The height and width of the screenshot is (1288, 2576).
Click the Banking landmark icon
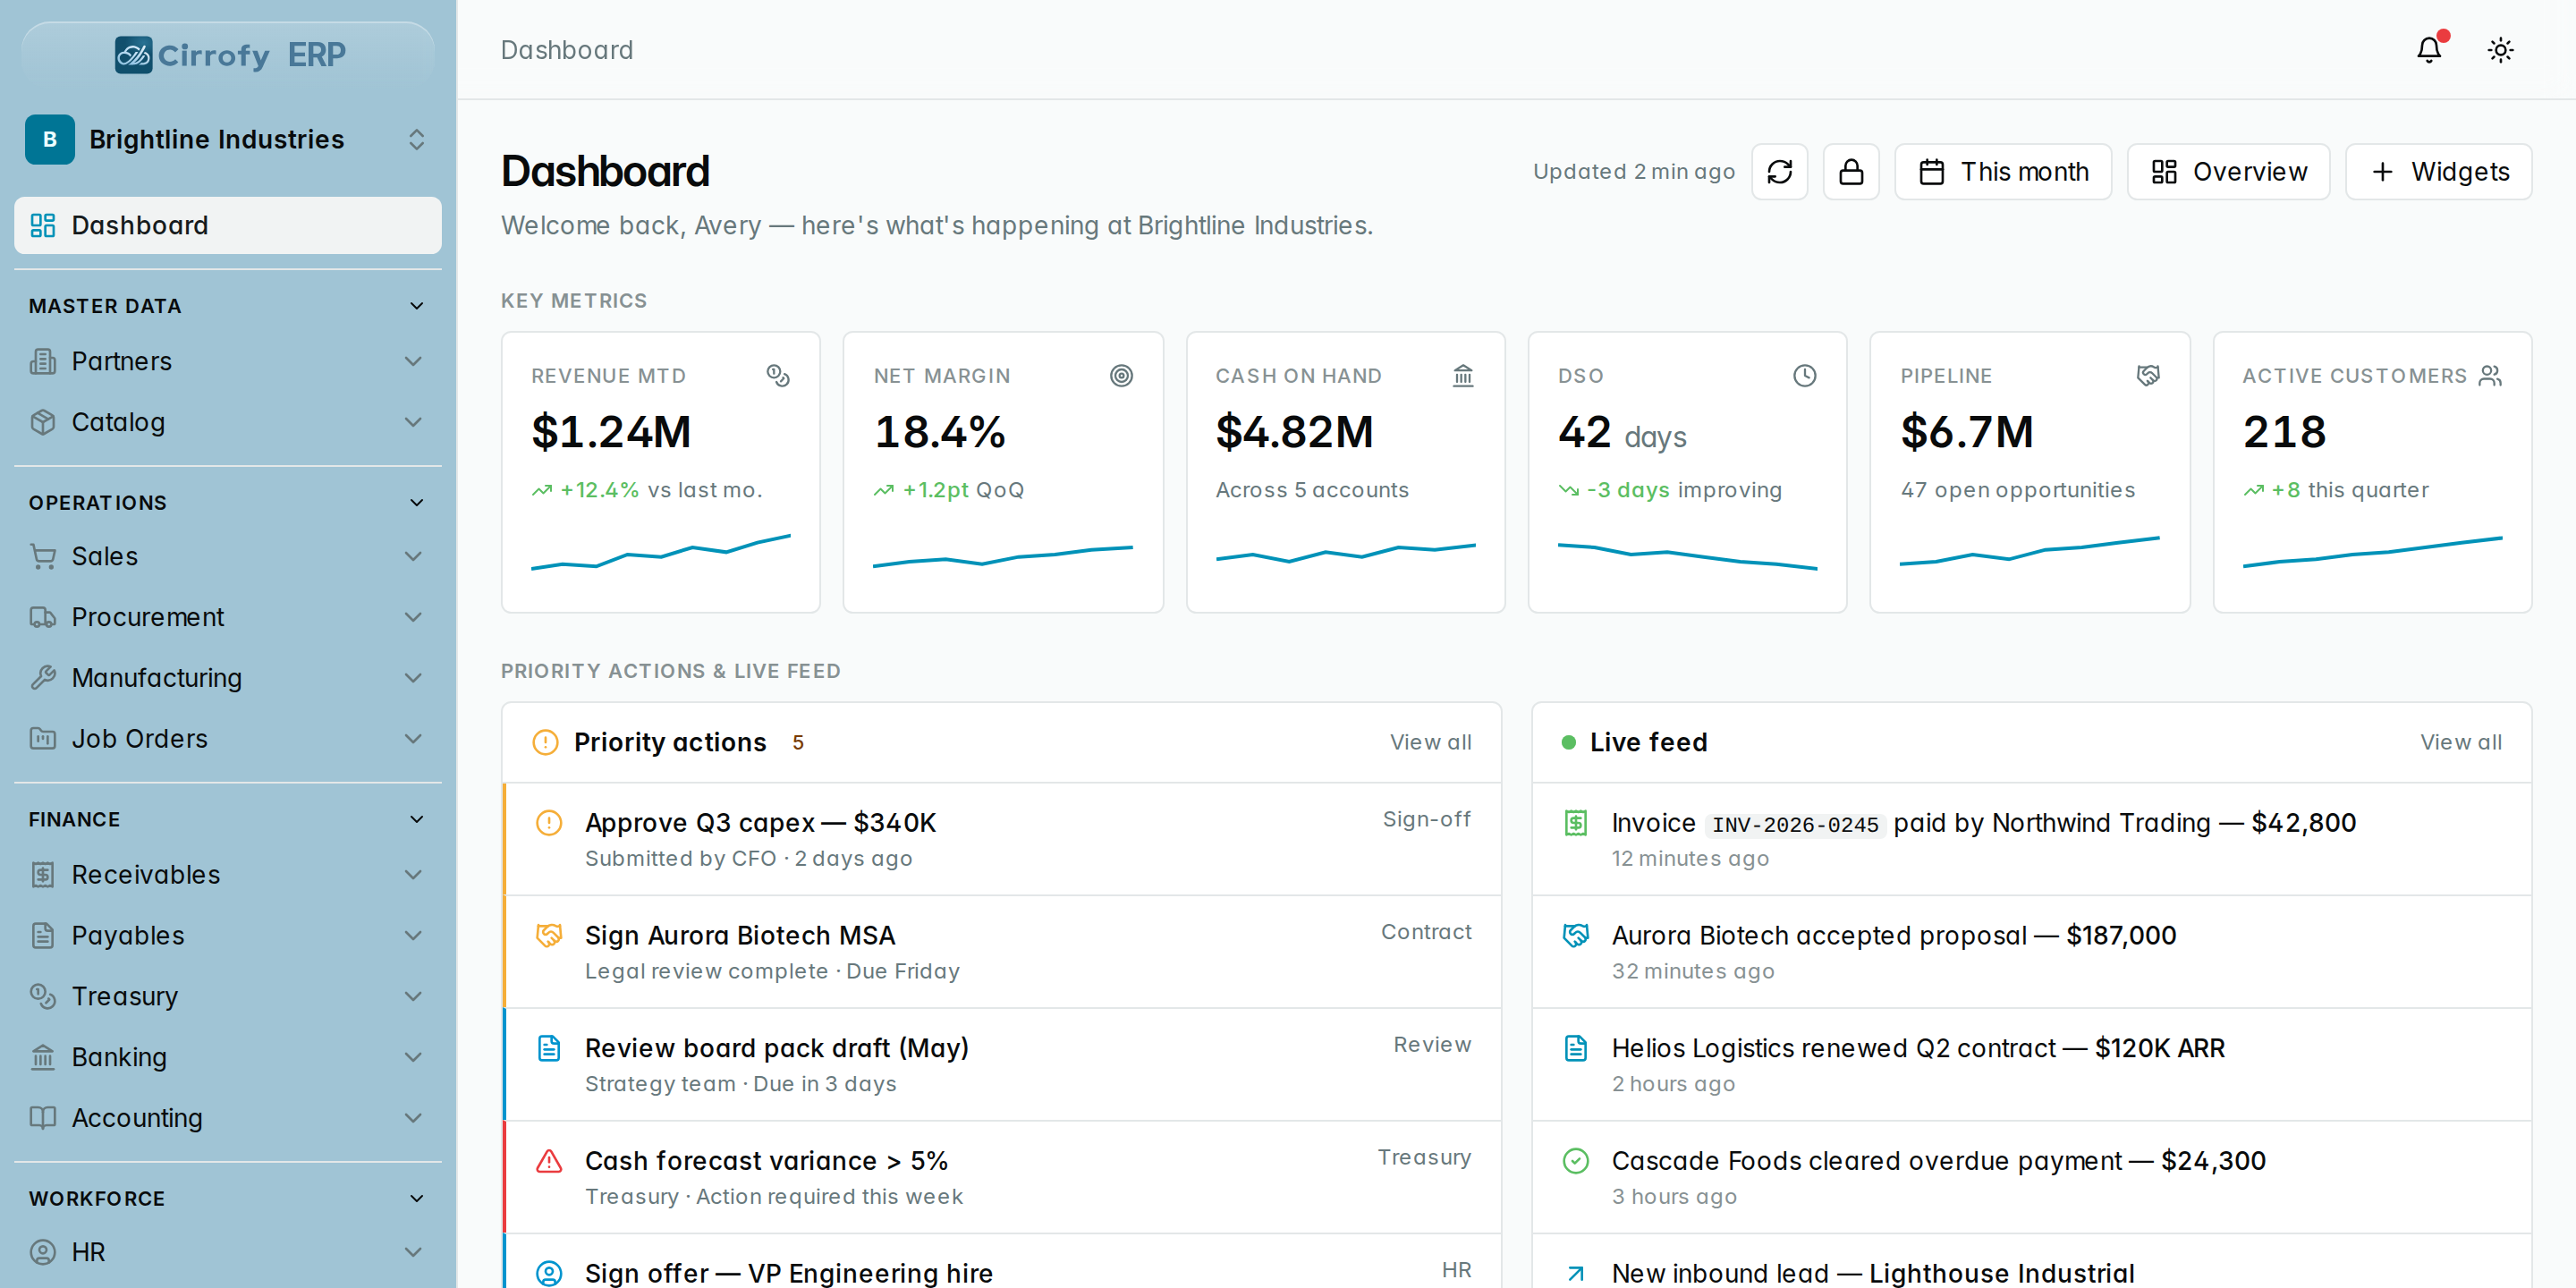[x=43, y=1057]
